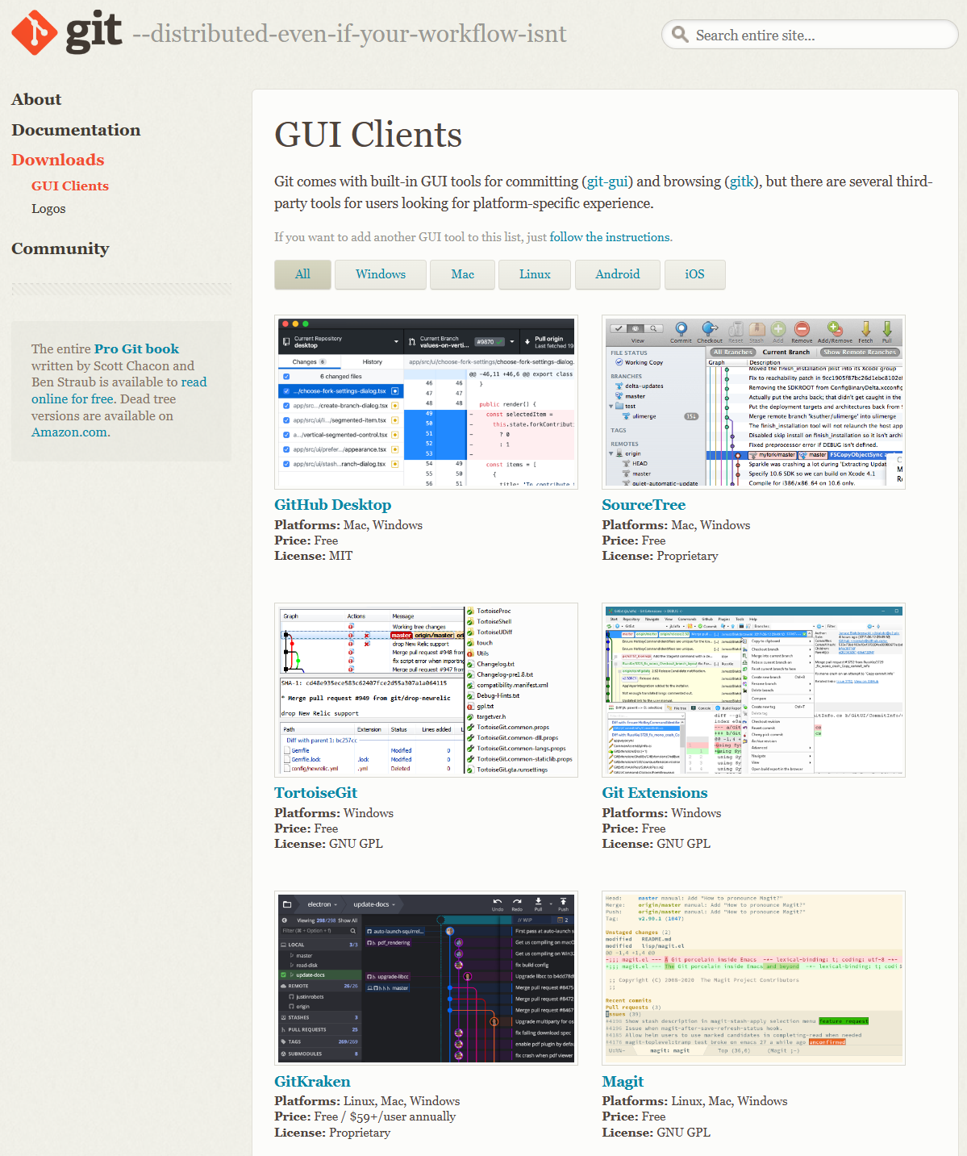Open the TortoiseGit title link
The image size is (967, 1156).
tap(315, 793)
